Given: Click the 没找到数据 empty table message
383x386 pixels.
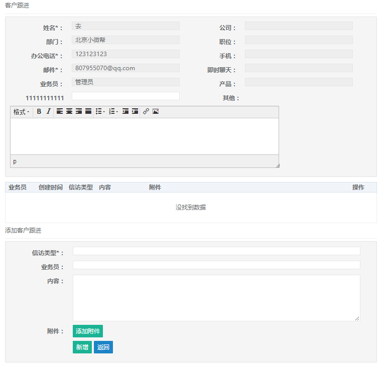Looking at the screenshot, I should 191,208.
